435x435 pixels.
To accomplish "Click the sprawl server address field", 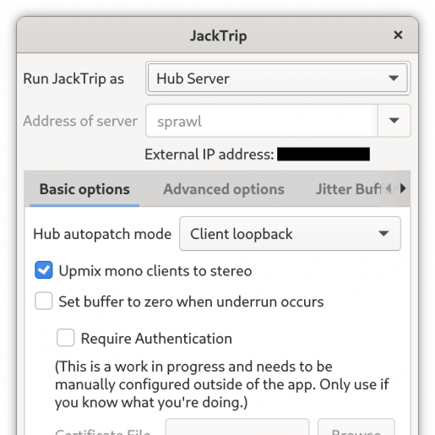I will point(262,121).
